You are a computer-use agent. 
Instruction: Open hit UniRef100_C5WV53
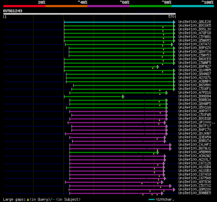click(x=195, y=55)
